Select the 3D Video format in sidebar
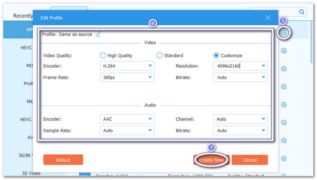The image size is (317, 180). (31, 173)
